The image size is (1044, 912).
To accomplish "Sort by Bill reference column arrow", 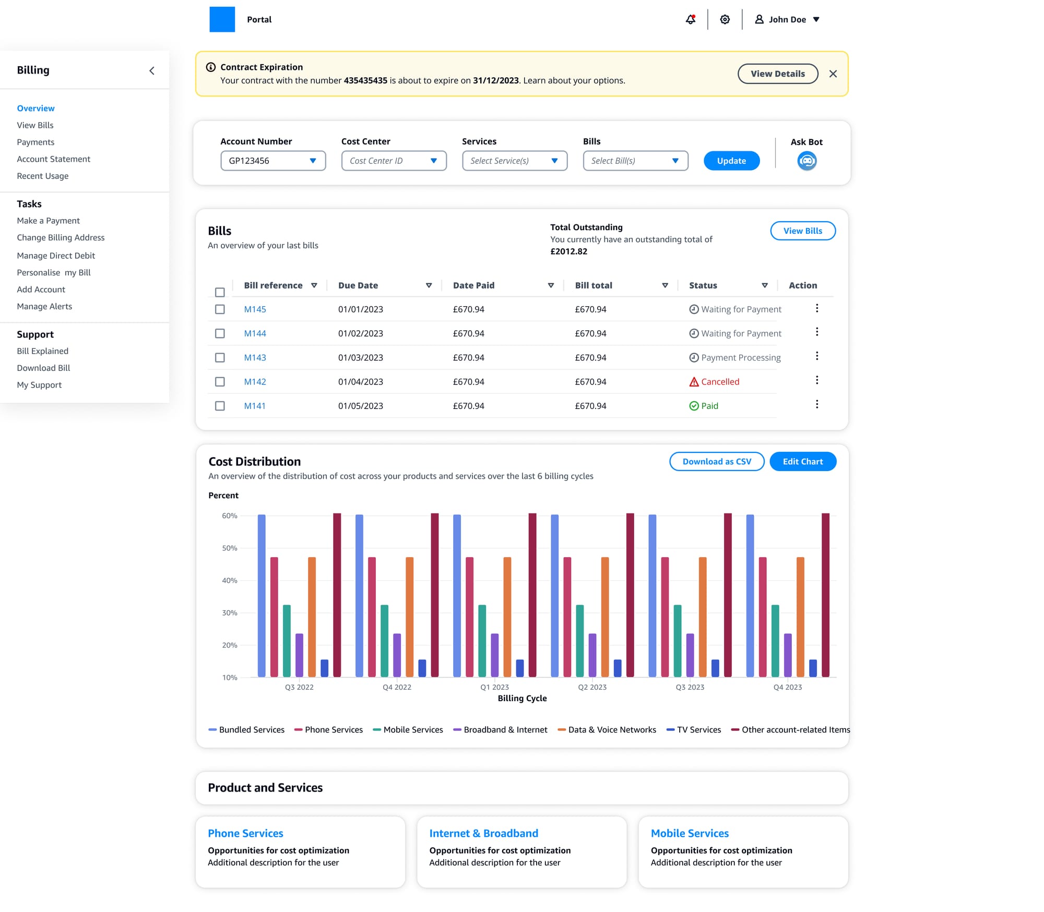I will (x=314, y=285).
